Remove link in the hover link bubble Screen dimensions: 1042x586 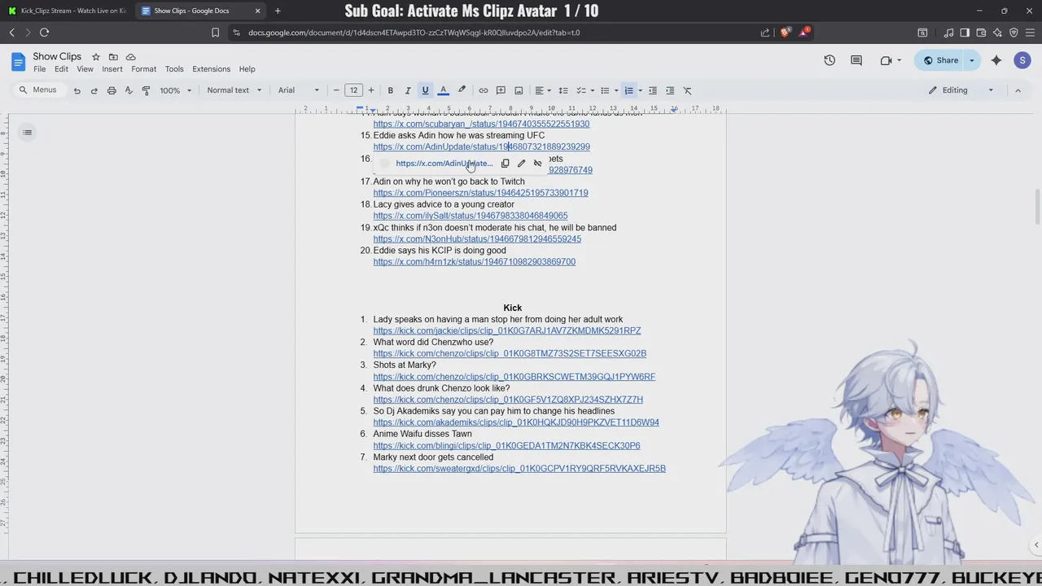coord(537,164)
